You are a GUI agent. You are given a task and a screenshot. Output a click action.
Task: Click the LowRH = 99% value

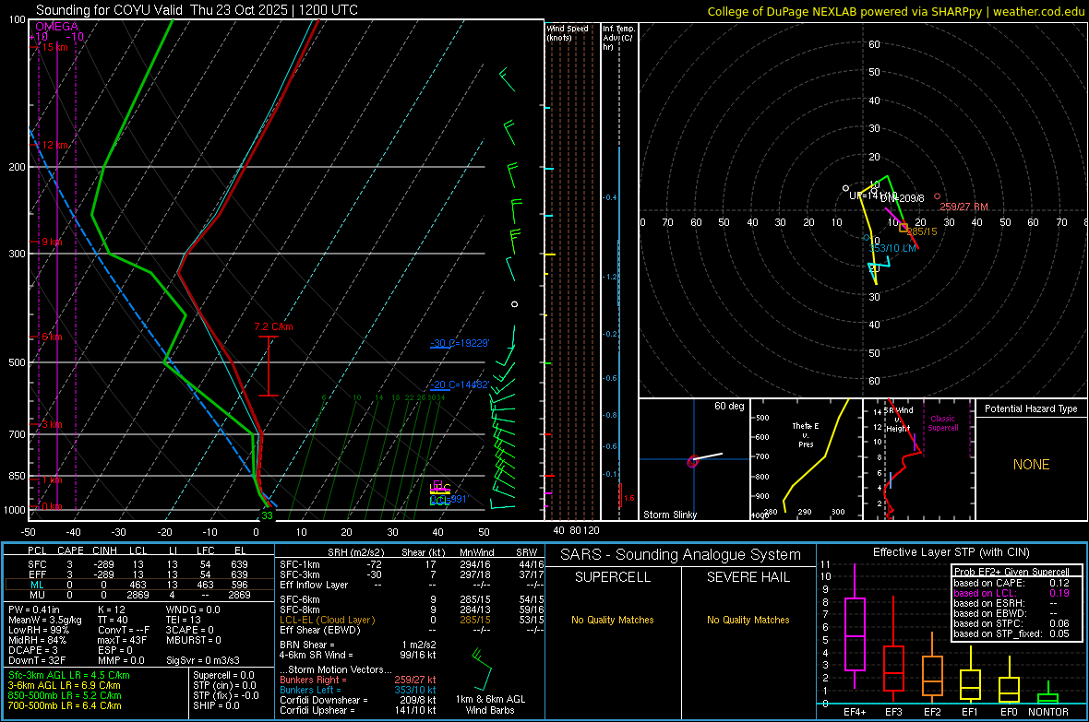point(39,630)
